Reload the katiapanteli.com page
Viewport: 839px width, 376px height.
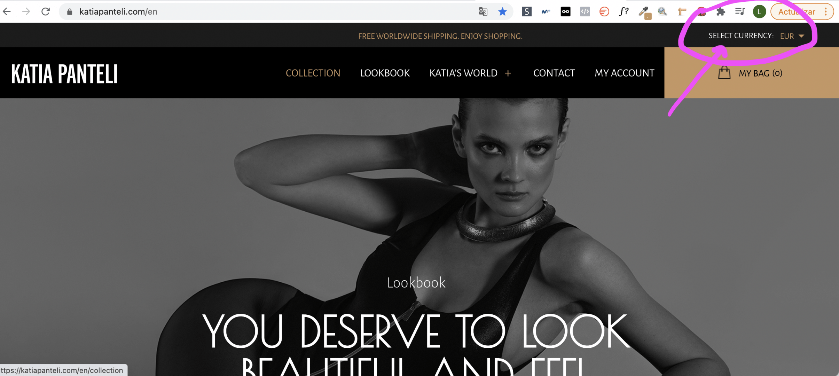pyautogui.click(x=46, y=11)
